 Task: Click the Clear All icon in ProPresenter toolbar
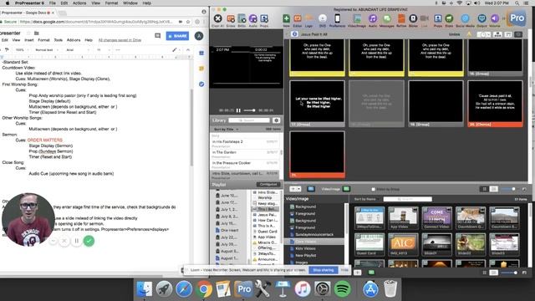coord(217,18)
